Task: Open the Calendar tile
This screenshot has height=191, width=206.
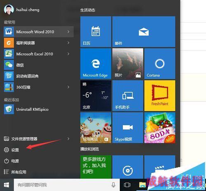Action: 96,32
